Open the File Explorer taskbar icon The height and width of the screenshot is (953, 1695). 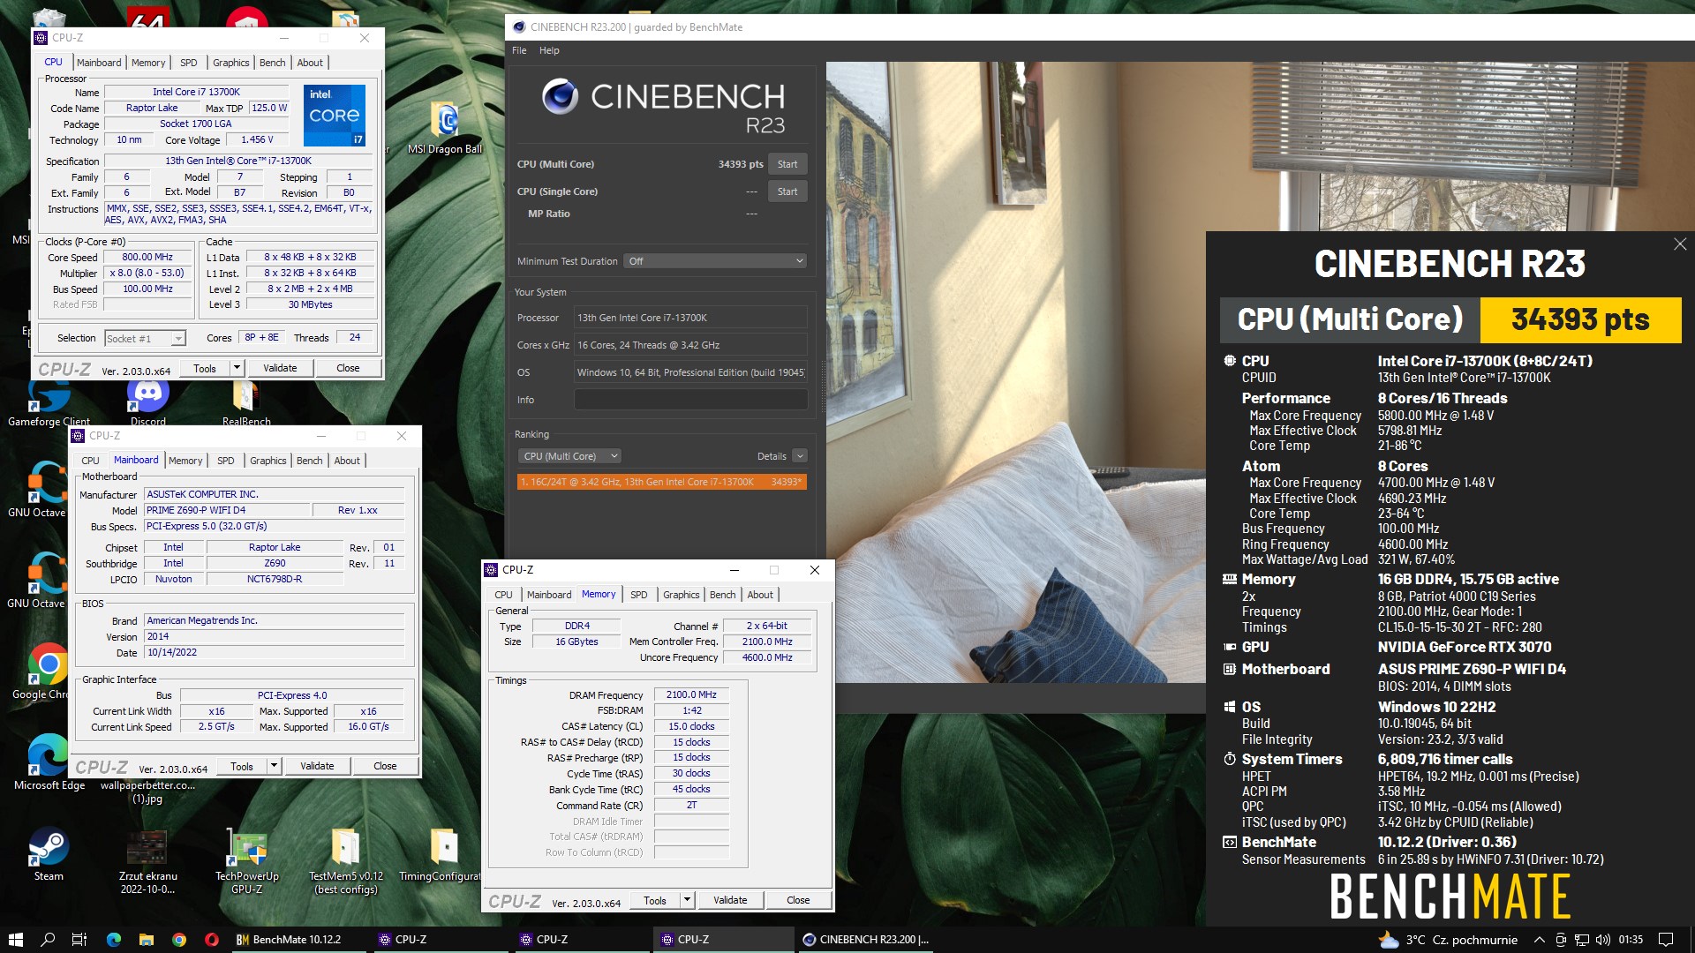(x=147, y=940)
